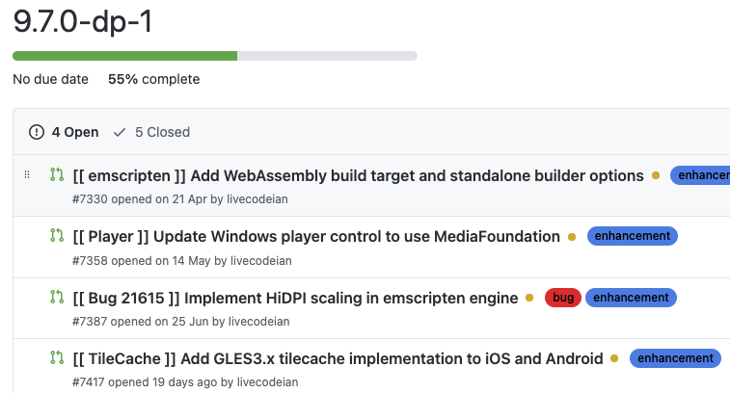Click enhancement label on MediaFoundation row
730x393 pixels.
coord(632,236)
